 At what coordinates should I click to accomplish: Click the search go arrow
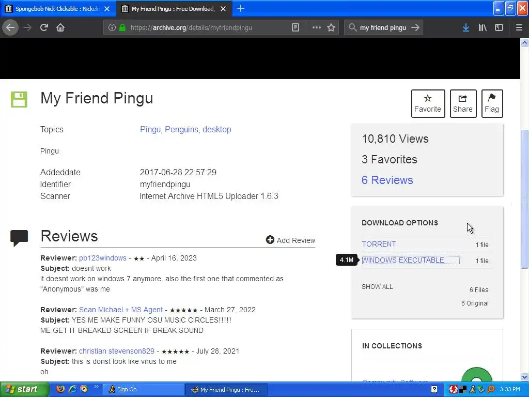click(415, 28)
